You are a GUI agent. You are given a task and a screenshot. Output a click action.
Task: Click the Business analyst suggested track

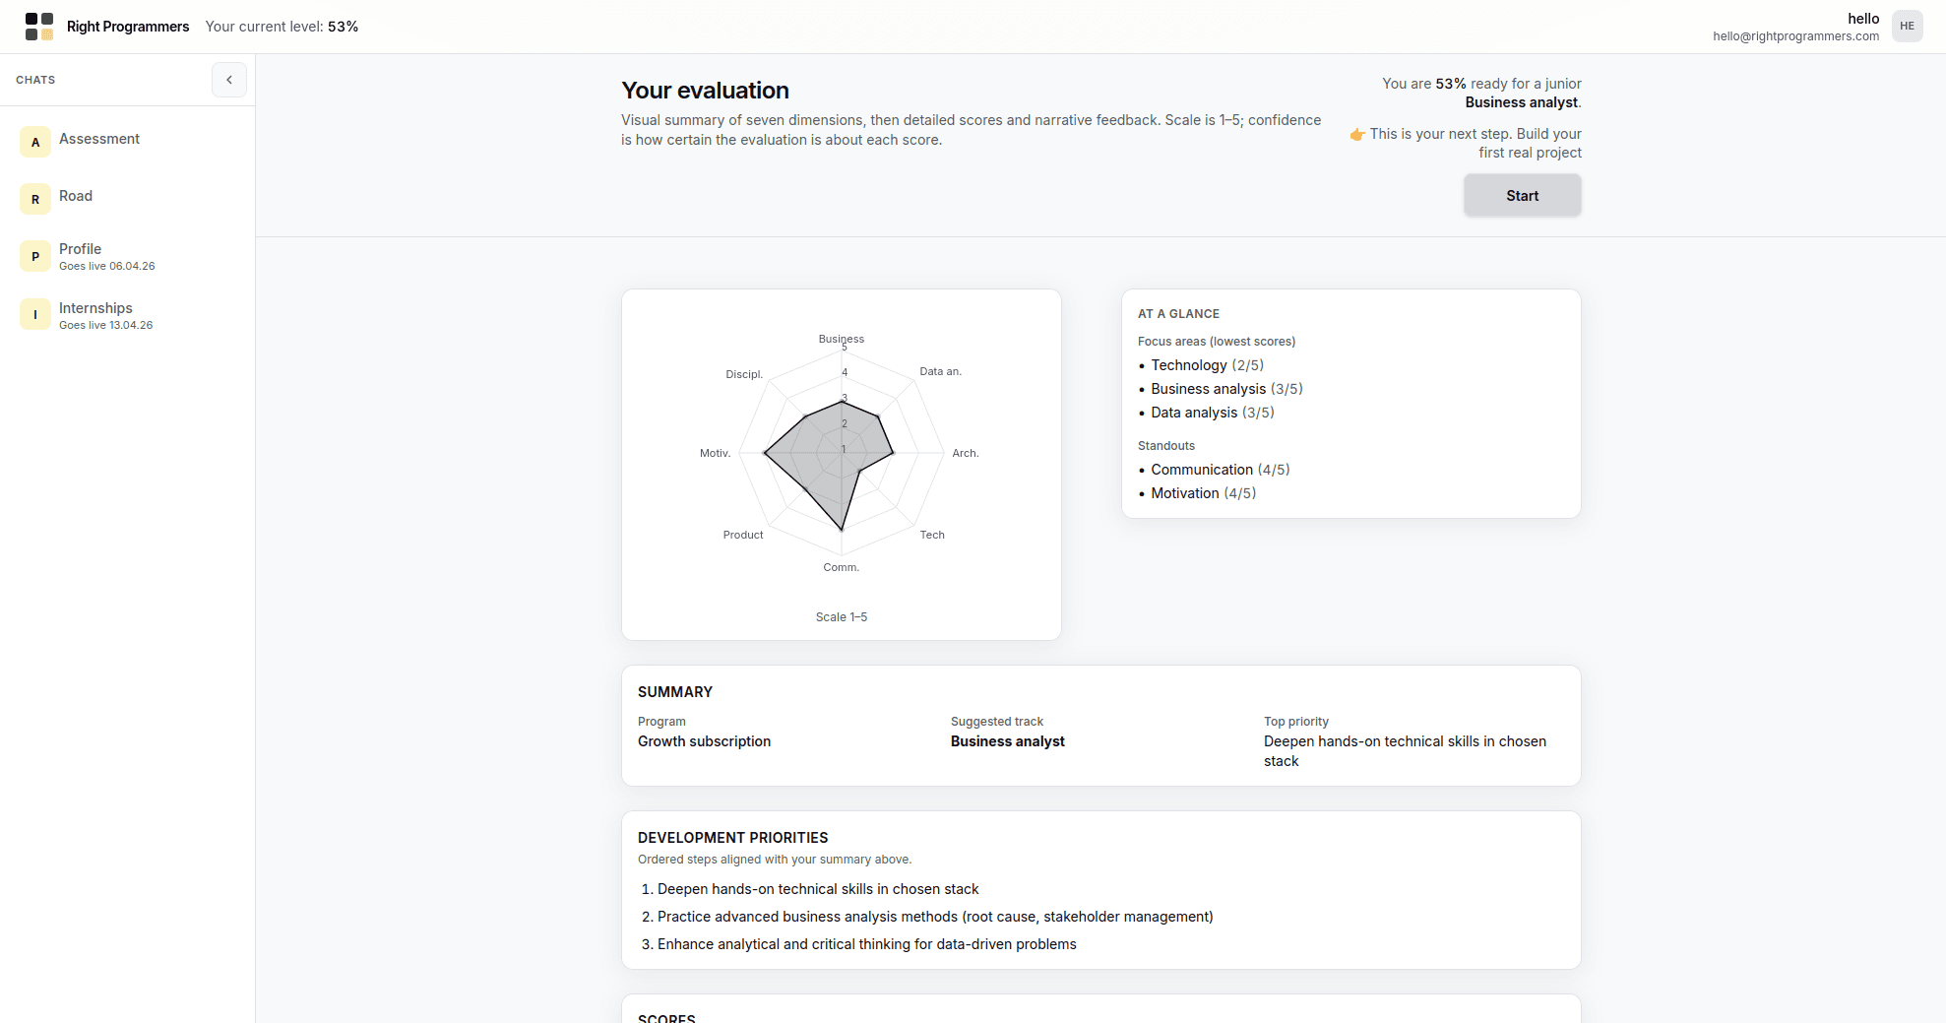(x=1007, y=741)
